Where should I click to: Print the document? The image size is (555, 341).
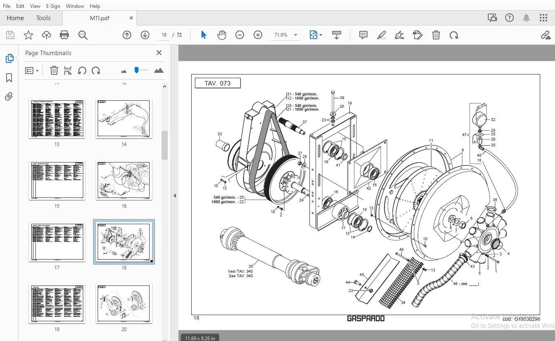click(x=64, y=35)
